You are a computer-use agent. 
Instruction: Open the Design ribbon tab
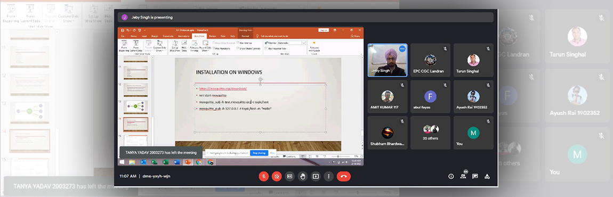coord(155,36)
